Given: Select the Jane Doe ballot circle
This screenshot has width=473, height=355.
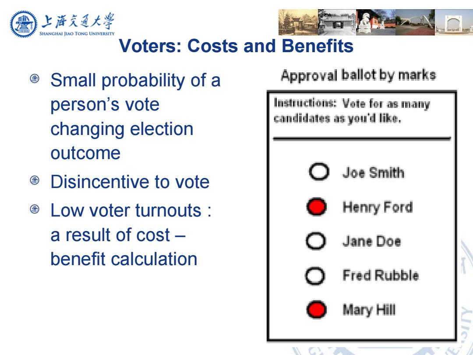Looking at the screenshot, I should [316, 241].
